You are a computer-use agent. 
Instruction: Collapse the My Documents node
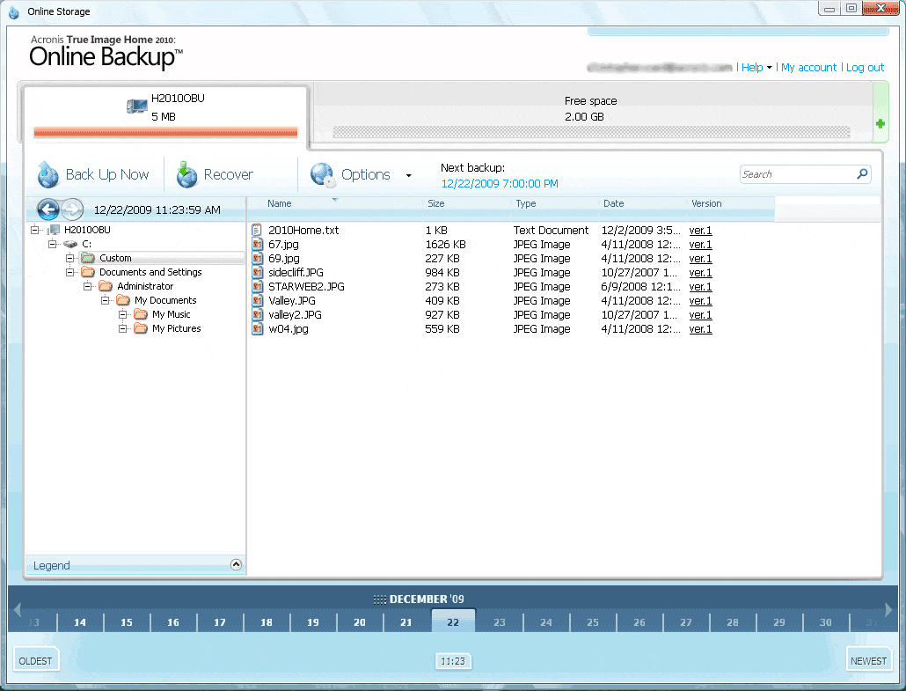[106, 300]
